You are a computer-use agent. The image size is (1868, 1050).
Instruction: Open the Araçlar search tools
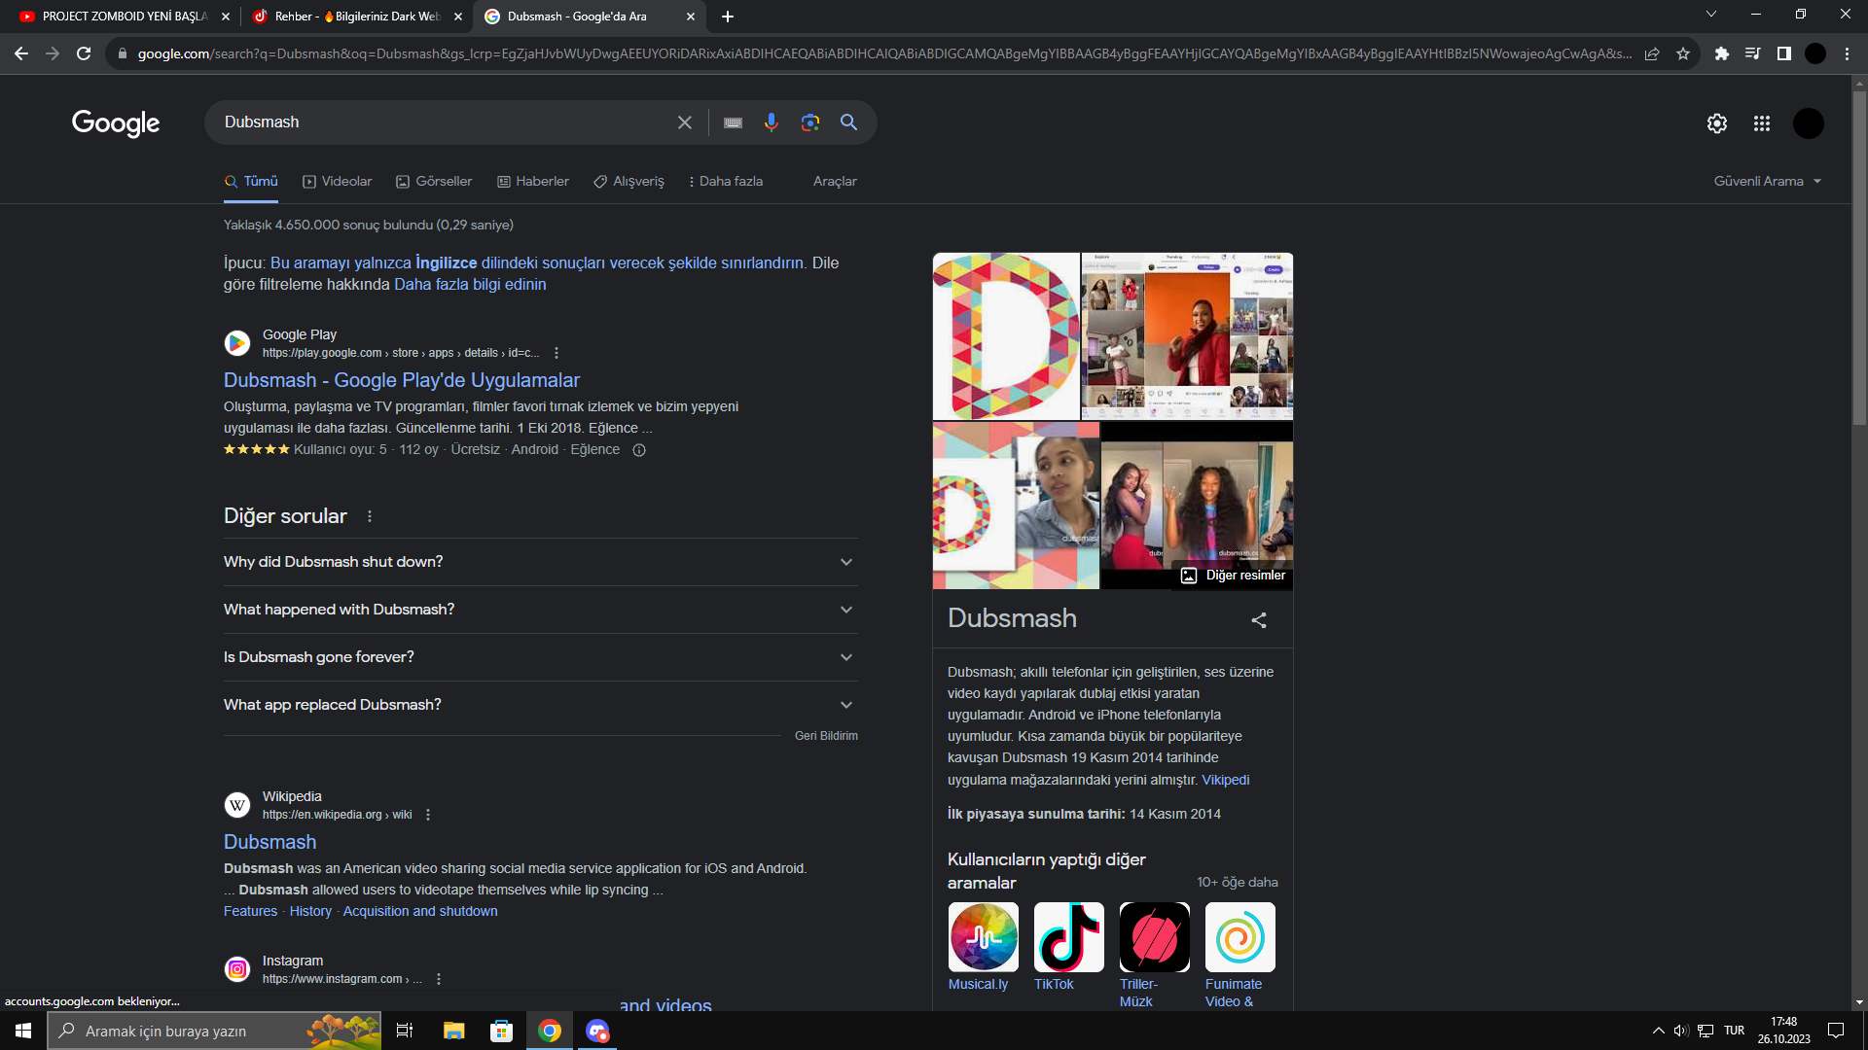click(835, 182)
